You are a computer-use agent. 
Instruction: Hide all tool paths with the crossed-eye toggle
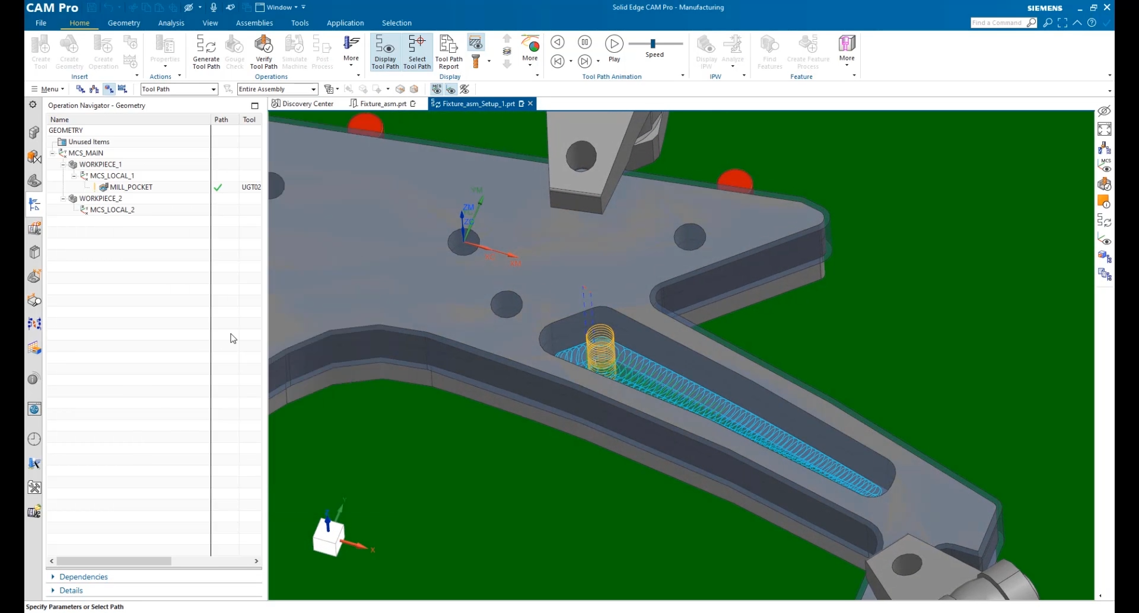(464, 89)
